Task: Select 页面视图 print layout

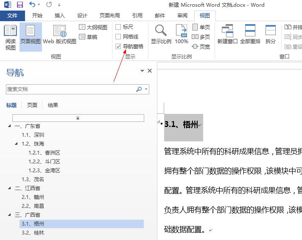Action: point(31,37)
